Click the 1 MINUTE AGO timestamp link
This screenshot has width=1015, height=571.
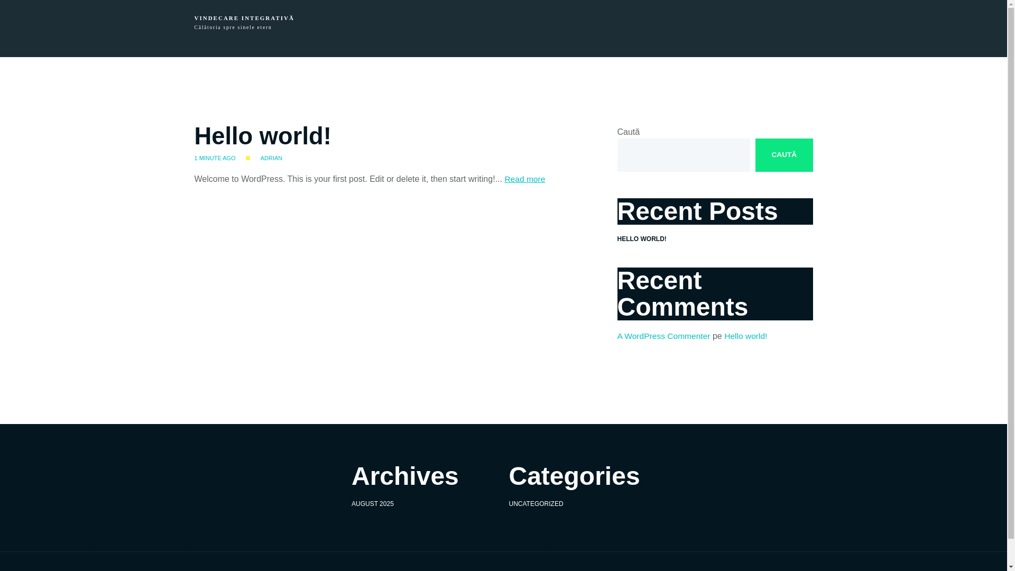(x=215, y=158)
